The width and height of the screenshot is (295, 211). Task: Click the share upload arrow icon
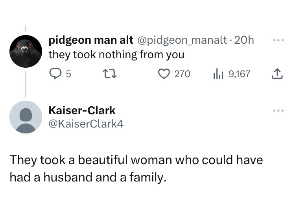click(278, 74)
